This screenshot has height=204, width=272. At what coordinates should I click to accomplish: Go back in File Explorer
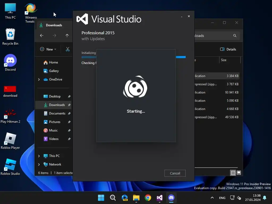(x=42, y=36)
